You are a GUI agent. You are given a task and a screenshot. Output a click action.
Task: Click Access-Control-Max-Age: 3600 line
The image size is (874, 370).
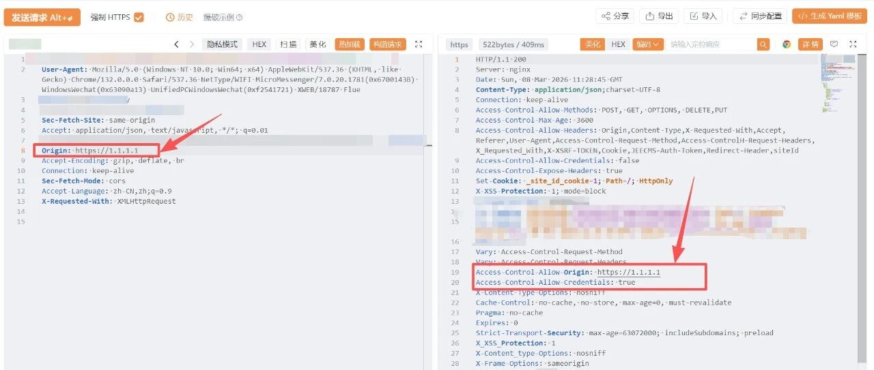(535, 120)
